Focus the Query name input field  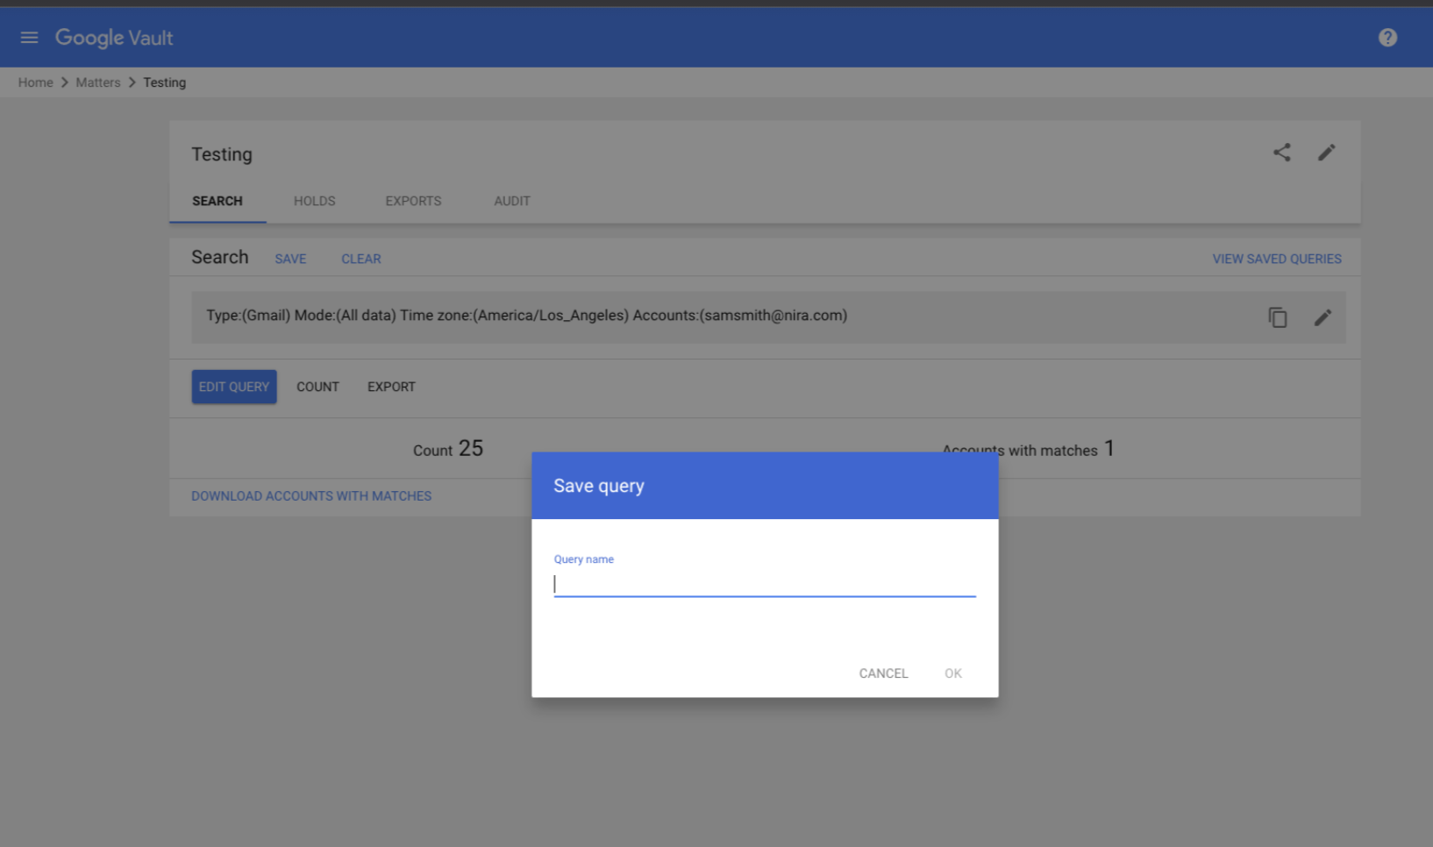765,585
